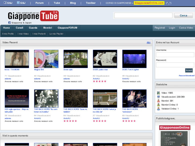Open the Canali tab
Viewport: 195px width, 146px height.
(x=19, y=28)
